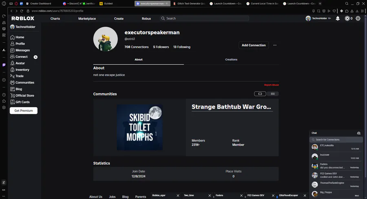Open Messages in the sidebar
Screen dimensions: 367x199
pyautogui.click(x=20, y=50)
